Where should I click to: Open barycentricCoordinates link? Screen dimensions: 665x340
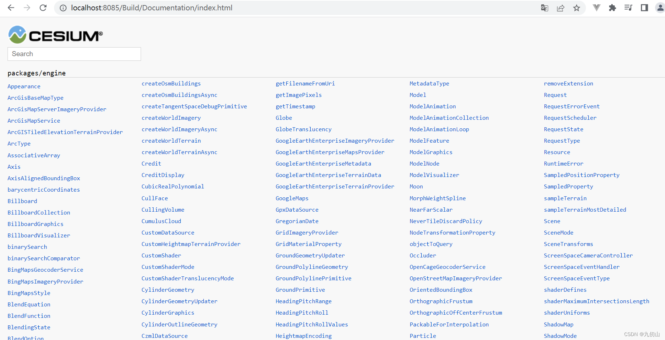tap(44, 190)
